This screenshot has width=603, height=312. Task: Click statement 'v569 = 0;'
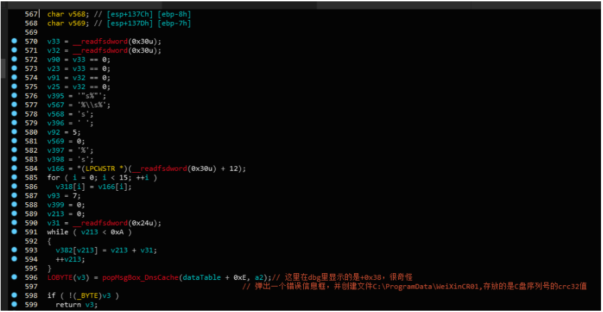point(66,141)
